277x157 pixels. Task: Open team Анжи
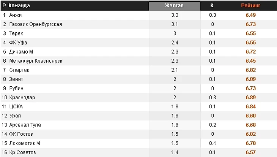click(x=16, y=15)
